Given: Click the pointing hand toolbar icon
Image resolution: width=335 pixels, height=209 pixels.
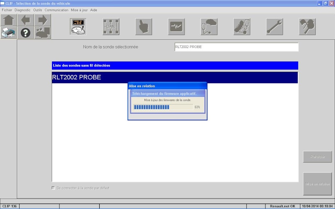Looking at the screenshot, I should (x=144, y=27).
